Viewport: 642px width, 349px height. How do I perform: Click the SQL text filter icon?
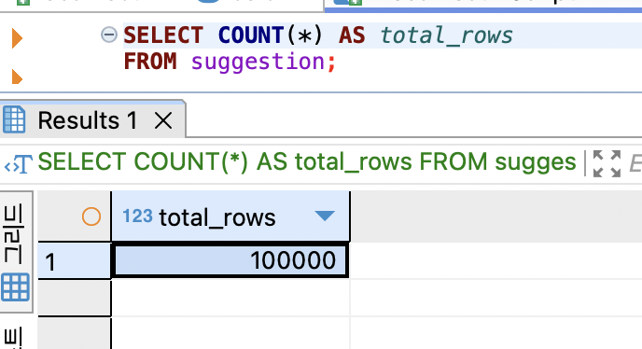(18, 164)
